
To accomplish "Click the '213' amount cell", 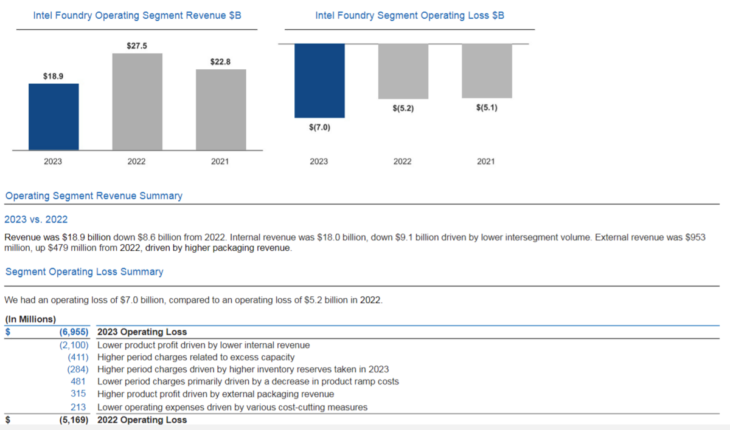I will 78,408.
